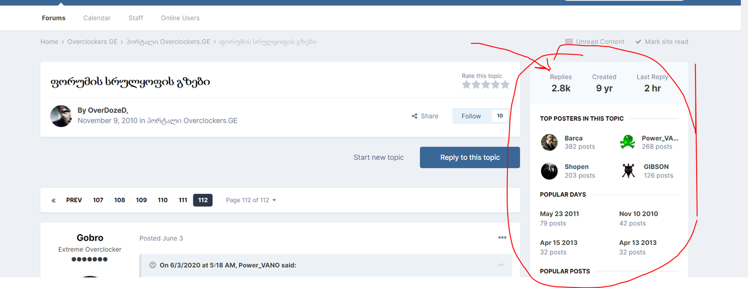Select current page 112
Viewport: 748px width, 288px height.
tap(203, 200)
